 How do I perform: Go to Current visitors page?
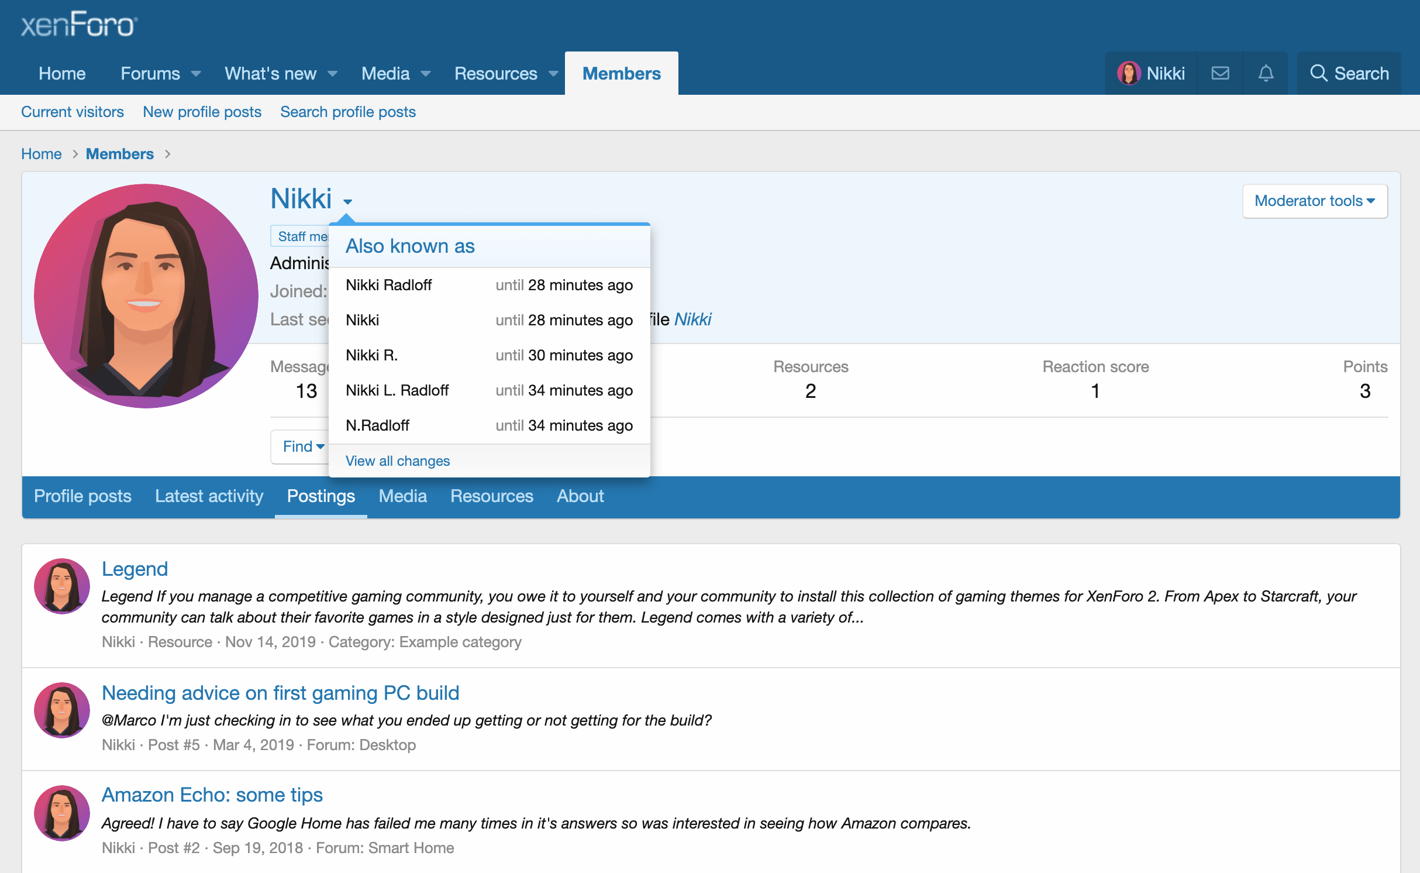[x=73, y=112]
